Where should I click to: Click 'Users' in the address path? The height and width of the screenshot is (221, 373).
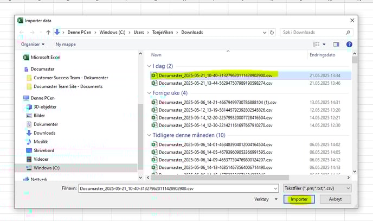139,33
